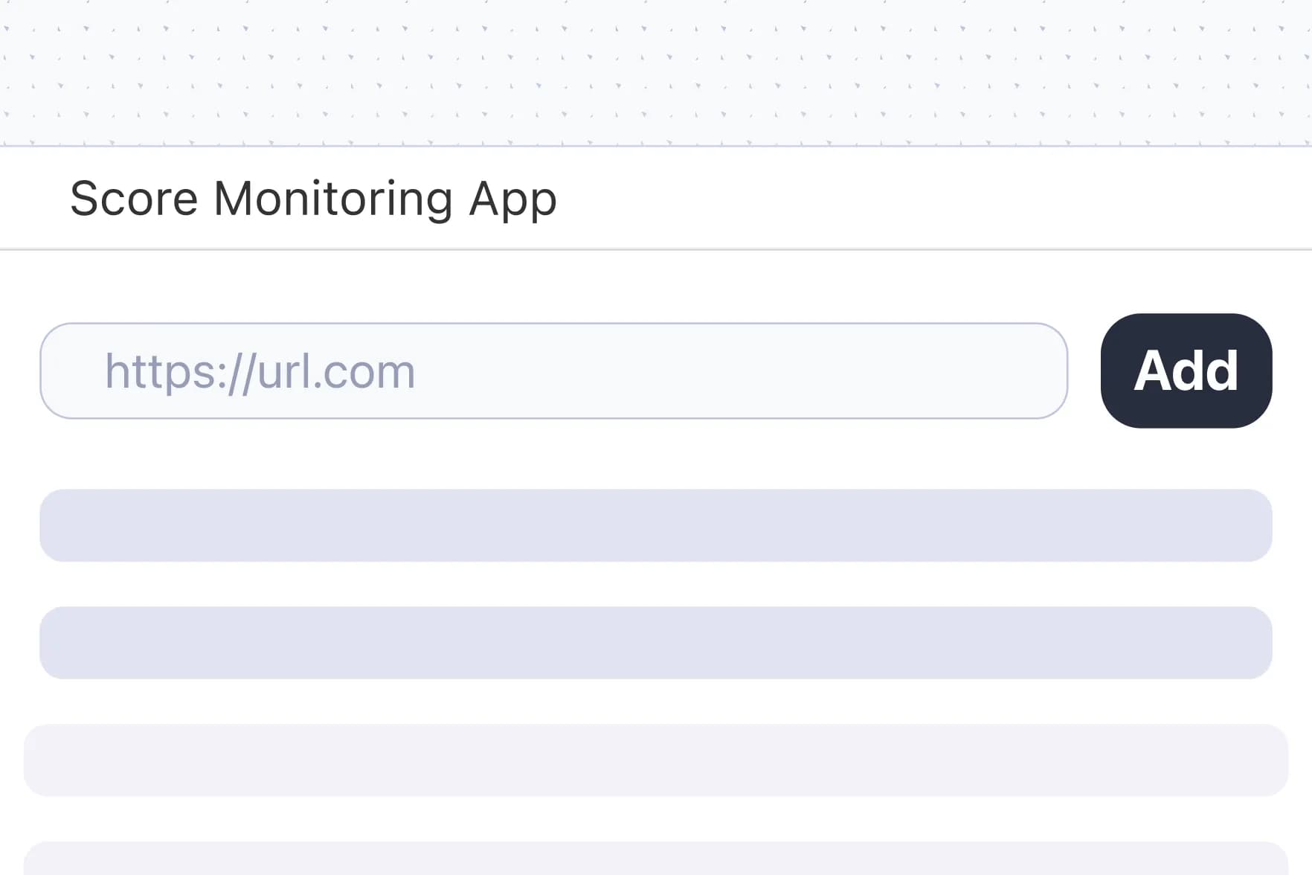Click the header bar beside the app title
Screen dimensions: 1312x875
tap(930, 199)
